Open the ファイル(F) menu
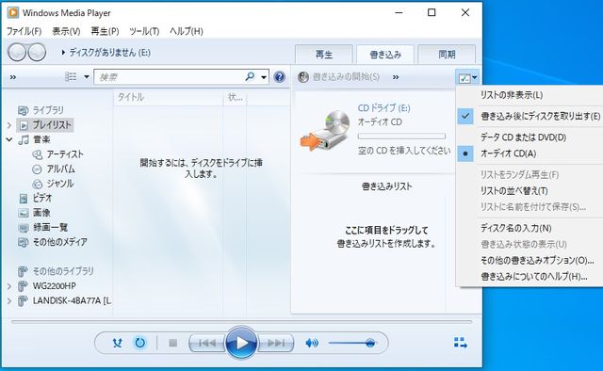The height and width of the screenshot is (371, 603). click(x=24, y=31)
